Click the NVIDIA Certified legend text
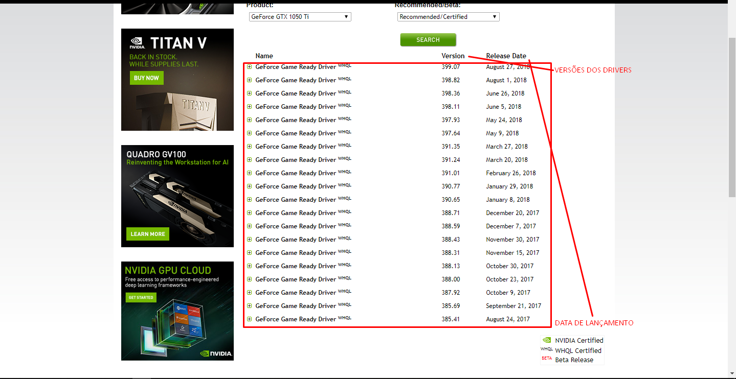 pyautogui.click(x=579, y=340)
